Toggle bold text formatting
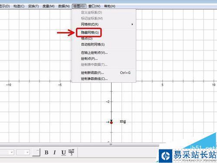The width and height of the screenshot is (217, 163). pyautogui.click(x=46, y=153)
